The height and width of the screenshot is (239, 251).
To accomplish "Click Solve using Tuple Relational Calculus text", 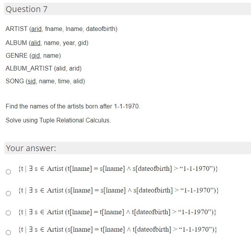I will (x=58, y=120).
